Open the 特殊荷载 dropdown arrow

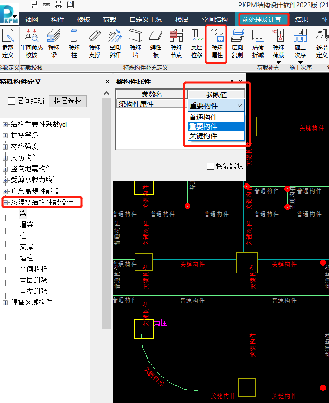[278, 63]
